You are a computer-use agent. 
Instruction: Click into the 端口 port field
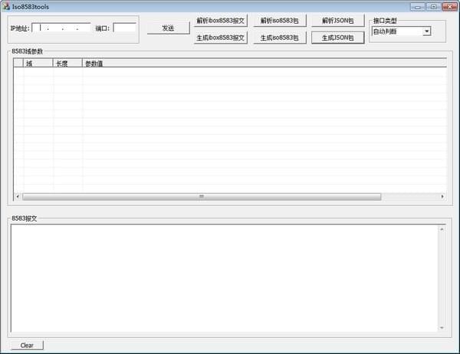tap(125, 28)
